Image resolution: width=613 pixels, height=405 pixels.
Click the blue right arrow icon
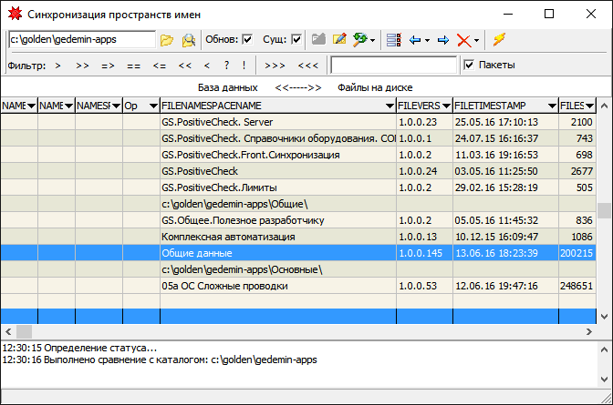443,40
